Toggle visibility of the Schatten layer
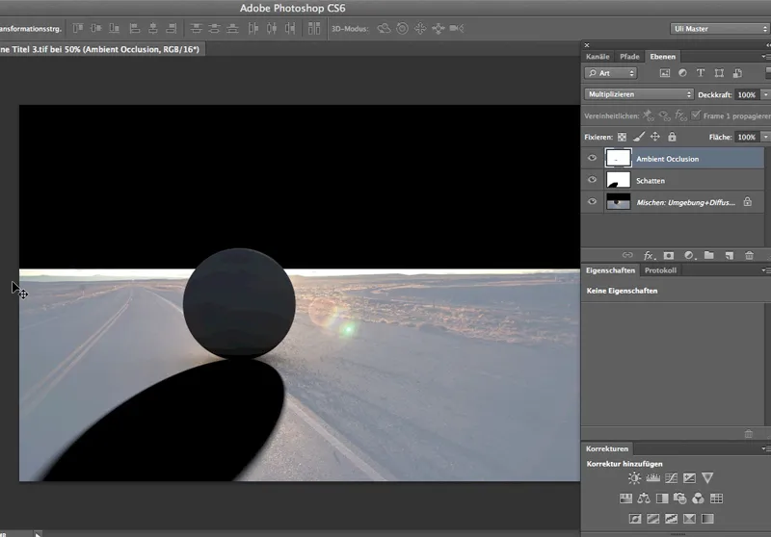The width and height of the screenshot is (771, 537). click(593, 180)
